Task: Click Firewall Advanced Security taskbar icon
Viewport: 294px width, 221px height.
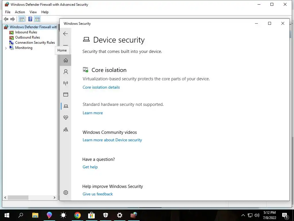Action: (x=134, y=215)
